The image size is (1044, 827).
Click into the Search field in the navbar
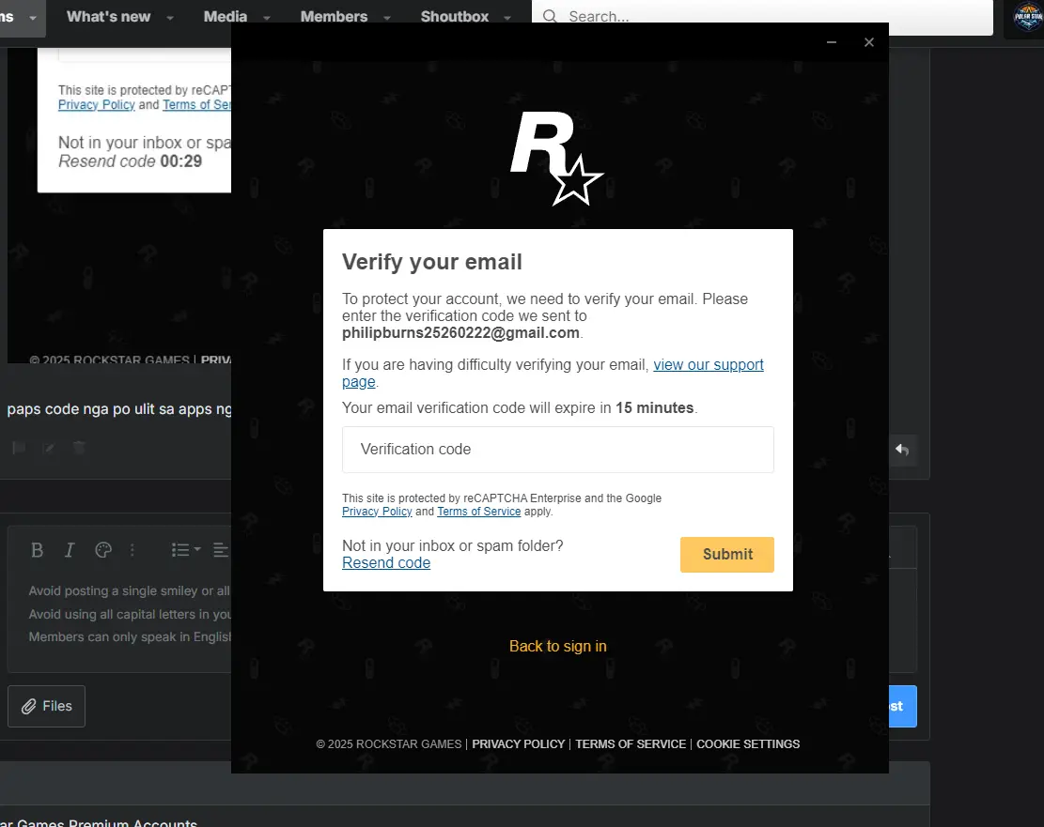tap(762, 16)
